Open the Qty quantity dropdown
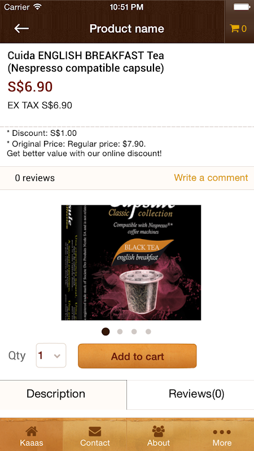254x451 pixels. (51, 356)
